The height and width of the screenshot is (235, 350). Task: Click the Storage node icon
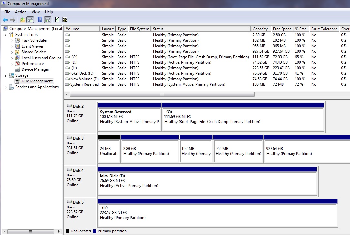[11, 75]
